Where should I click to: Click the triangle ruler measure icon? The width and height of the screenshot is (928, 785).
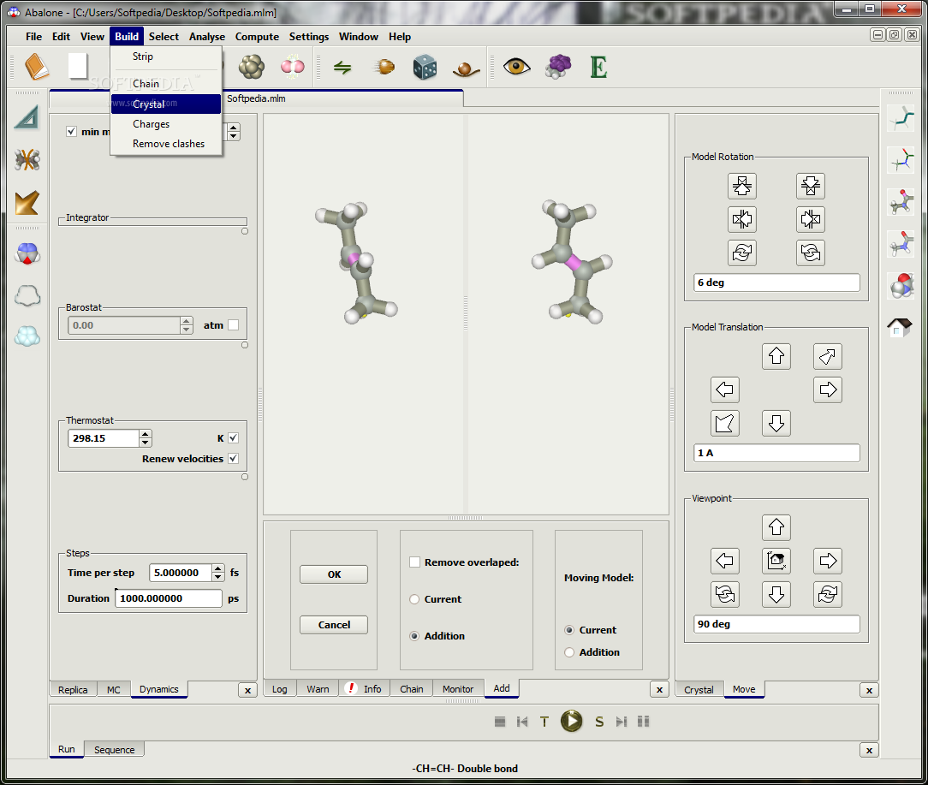pyautogui.click(x=27, y=117)
